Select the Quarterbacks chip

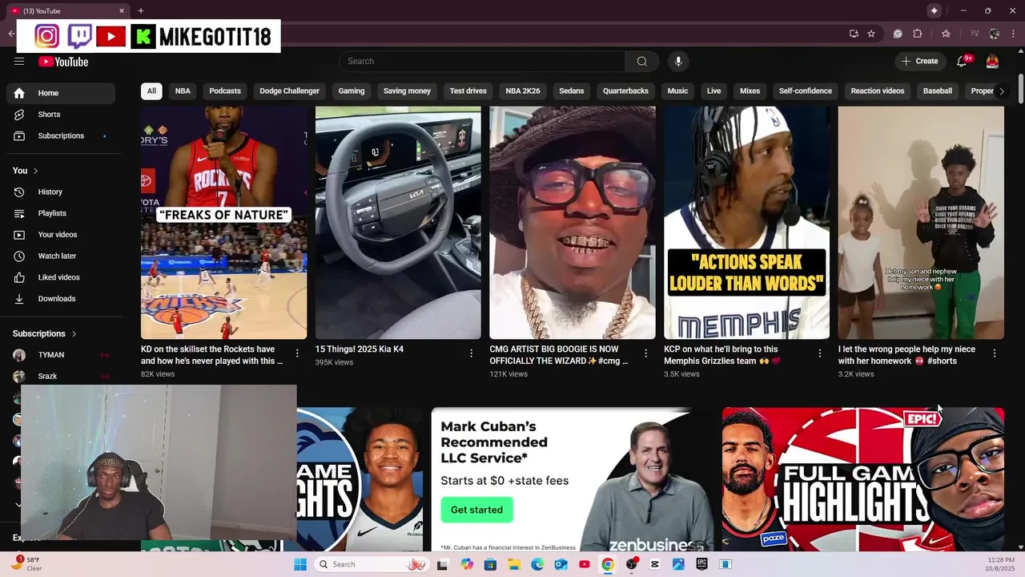tap(625, 91)
